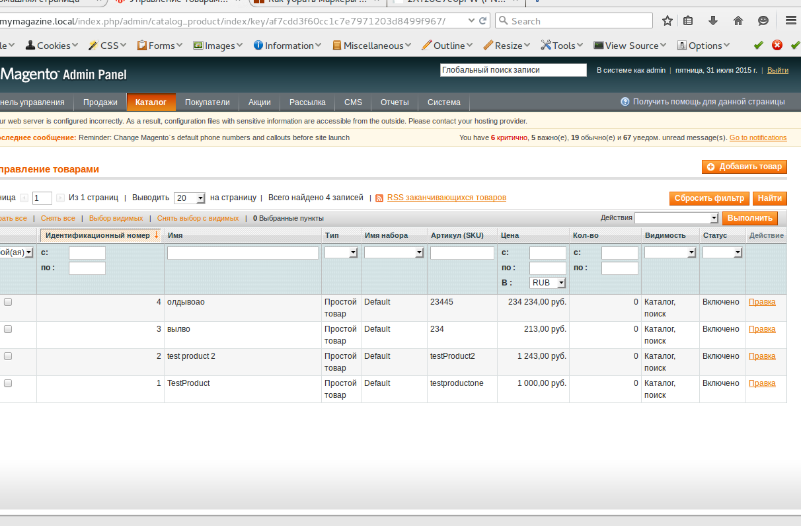Open the Покупатели menu
Viewport: 801px width, 526px height.
(x=208, y=102)
